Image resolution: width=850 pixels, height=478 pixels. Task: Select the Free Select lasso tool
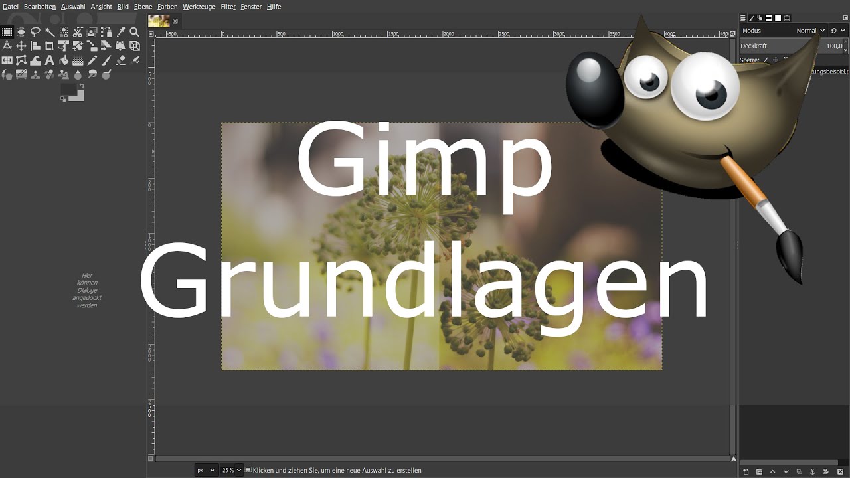[x=35, y=32]
